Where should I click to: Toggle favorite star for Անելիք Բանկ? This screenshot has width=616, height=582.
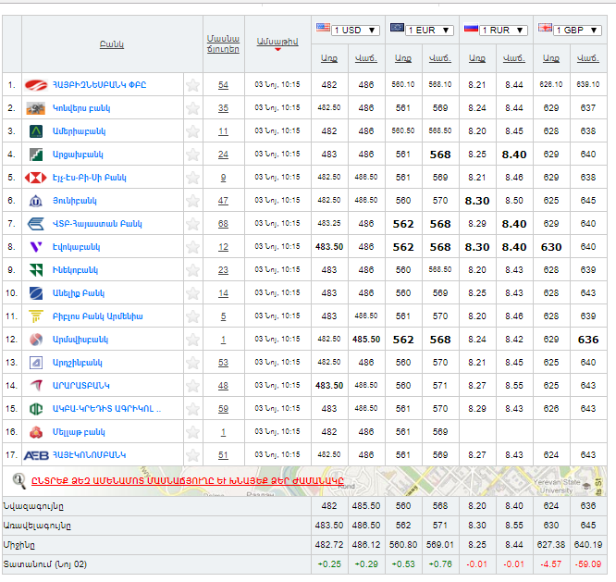193,293
